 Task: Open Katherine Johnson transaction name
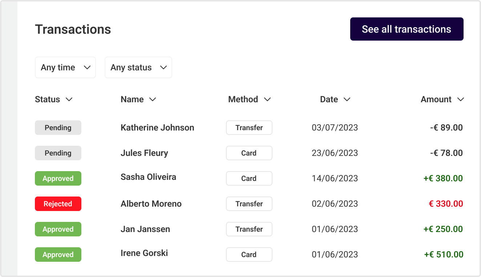click(157, 128)
